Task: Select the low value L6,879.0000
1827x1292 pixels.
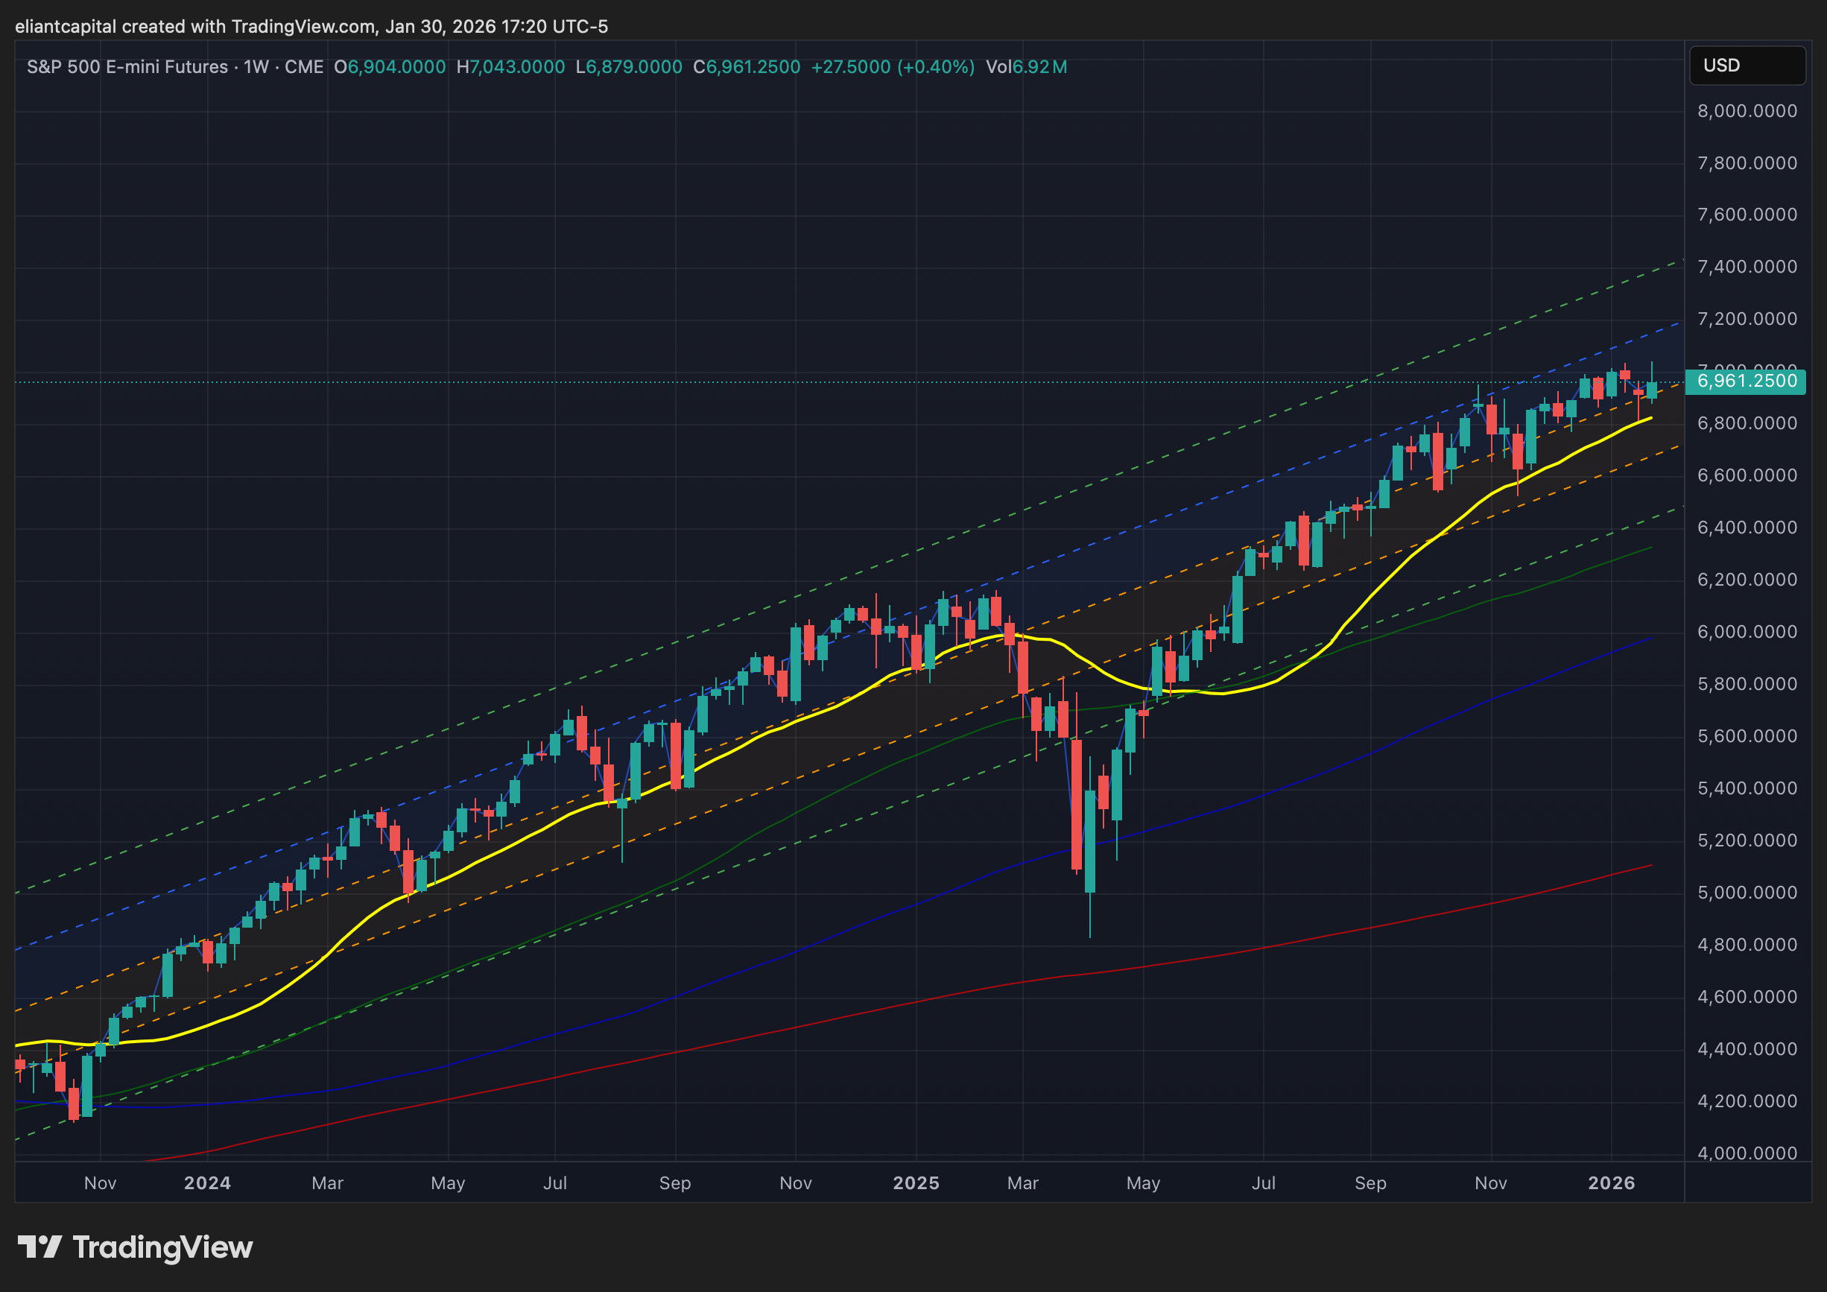Action: tap(629, 67)
